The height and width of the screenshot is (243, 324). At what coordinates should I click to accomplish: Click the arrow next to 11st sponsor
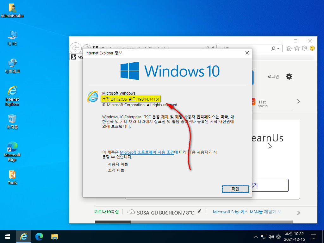point(298,101)
